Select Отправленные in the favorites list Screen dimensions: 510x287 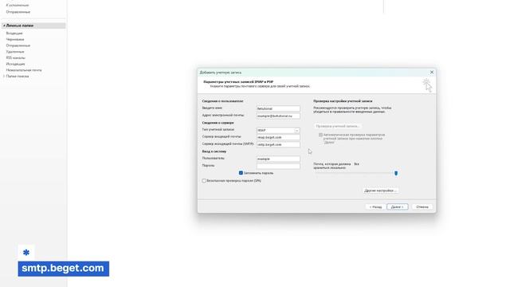(18, 12)
